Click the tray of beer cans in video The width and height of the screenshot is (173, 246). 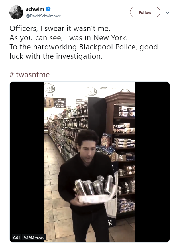(95, 190)
